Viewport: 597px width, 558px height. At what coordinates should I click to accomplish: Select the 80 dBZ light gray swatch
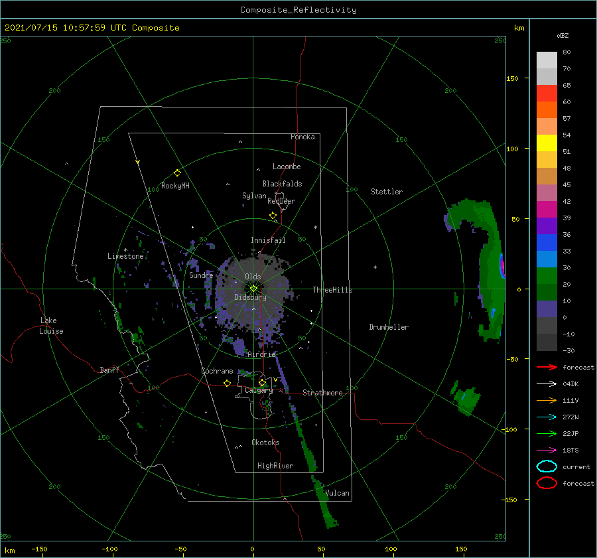(x=547, y=60)
